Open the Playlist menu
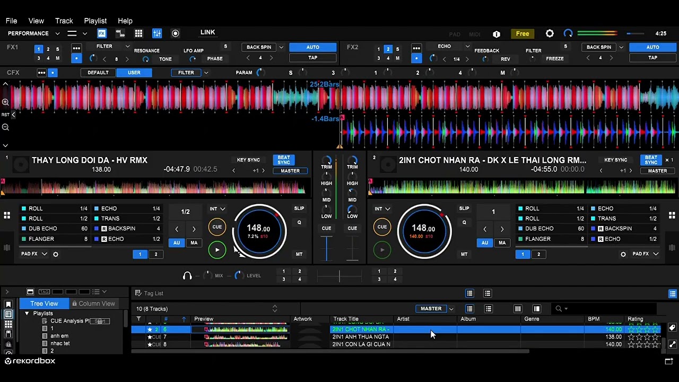The height and width of the screenshot is (382, 679). pos(95,21)
